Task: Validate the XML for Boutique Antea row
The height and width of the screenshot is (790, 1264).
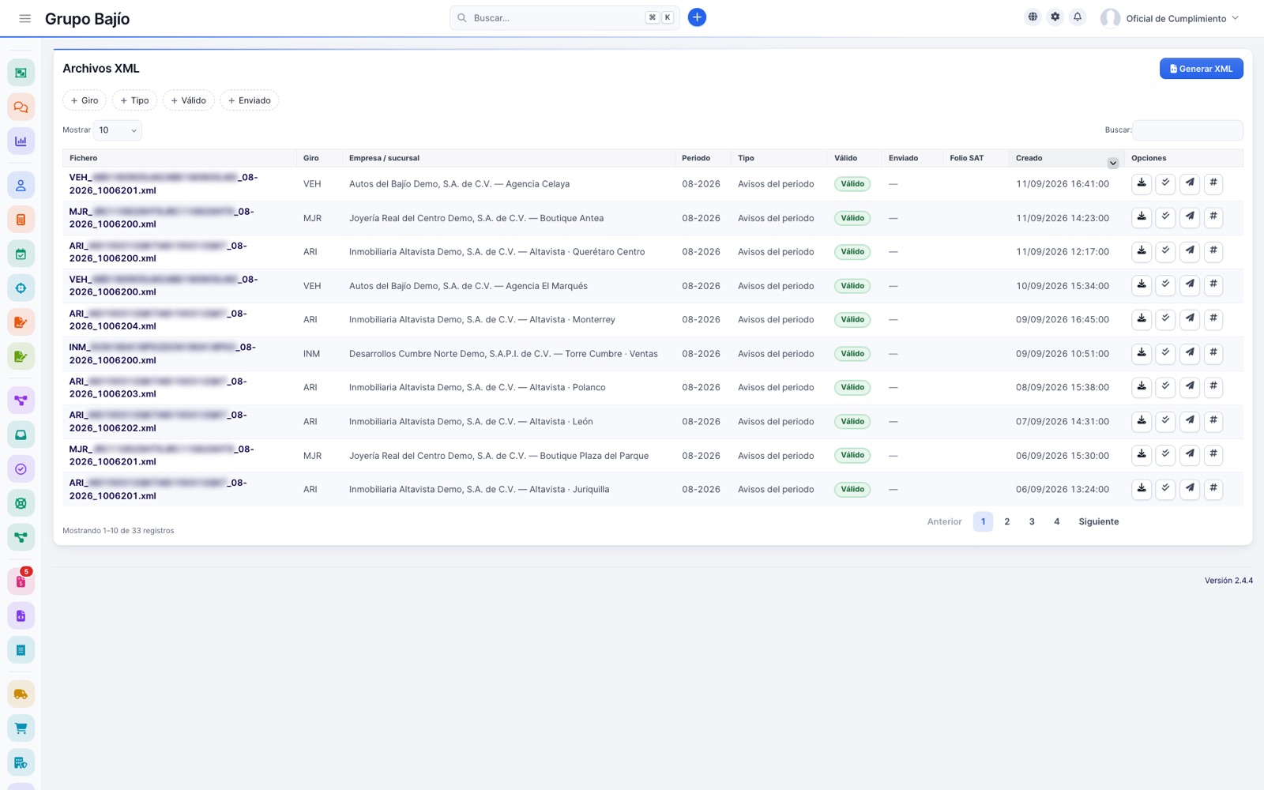Action: tap(1165, 217)
